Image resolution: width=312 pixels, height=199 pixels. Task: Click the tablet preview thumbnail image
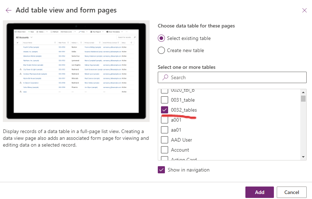coord(76,71)
